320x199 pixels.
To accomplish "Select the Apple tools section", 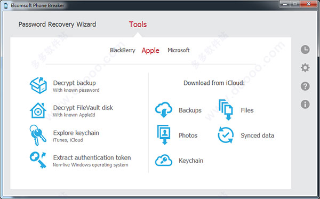I will tap(150, 50).
